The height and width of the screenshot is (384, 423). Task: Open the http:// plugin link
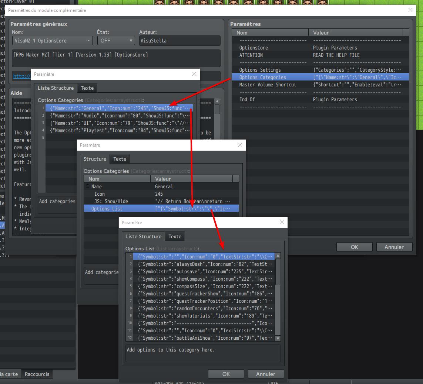[22, 76]
